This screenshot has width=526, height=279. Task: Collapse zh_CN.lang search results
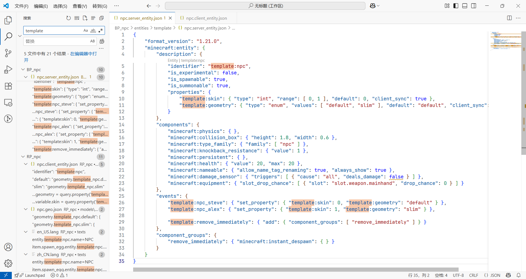click(x=26, y=254)
